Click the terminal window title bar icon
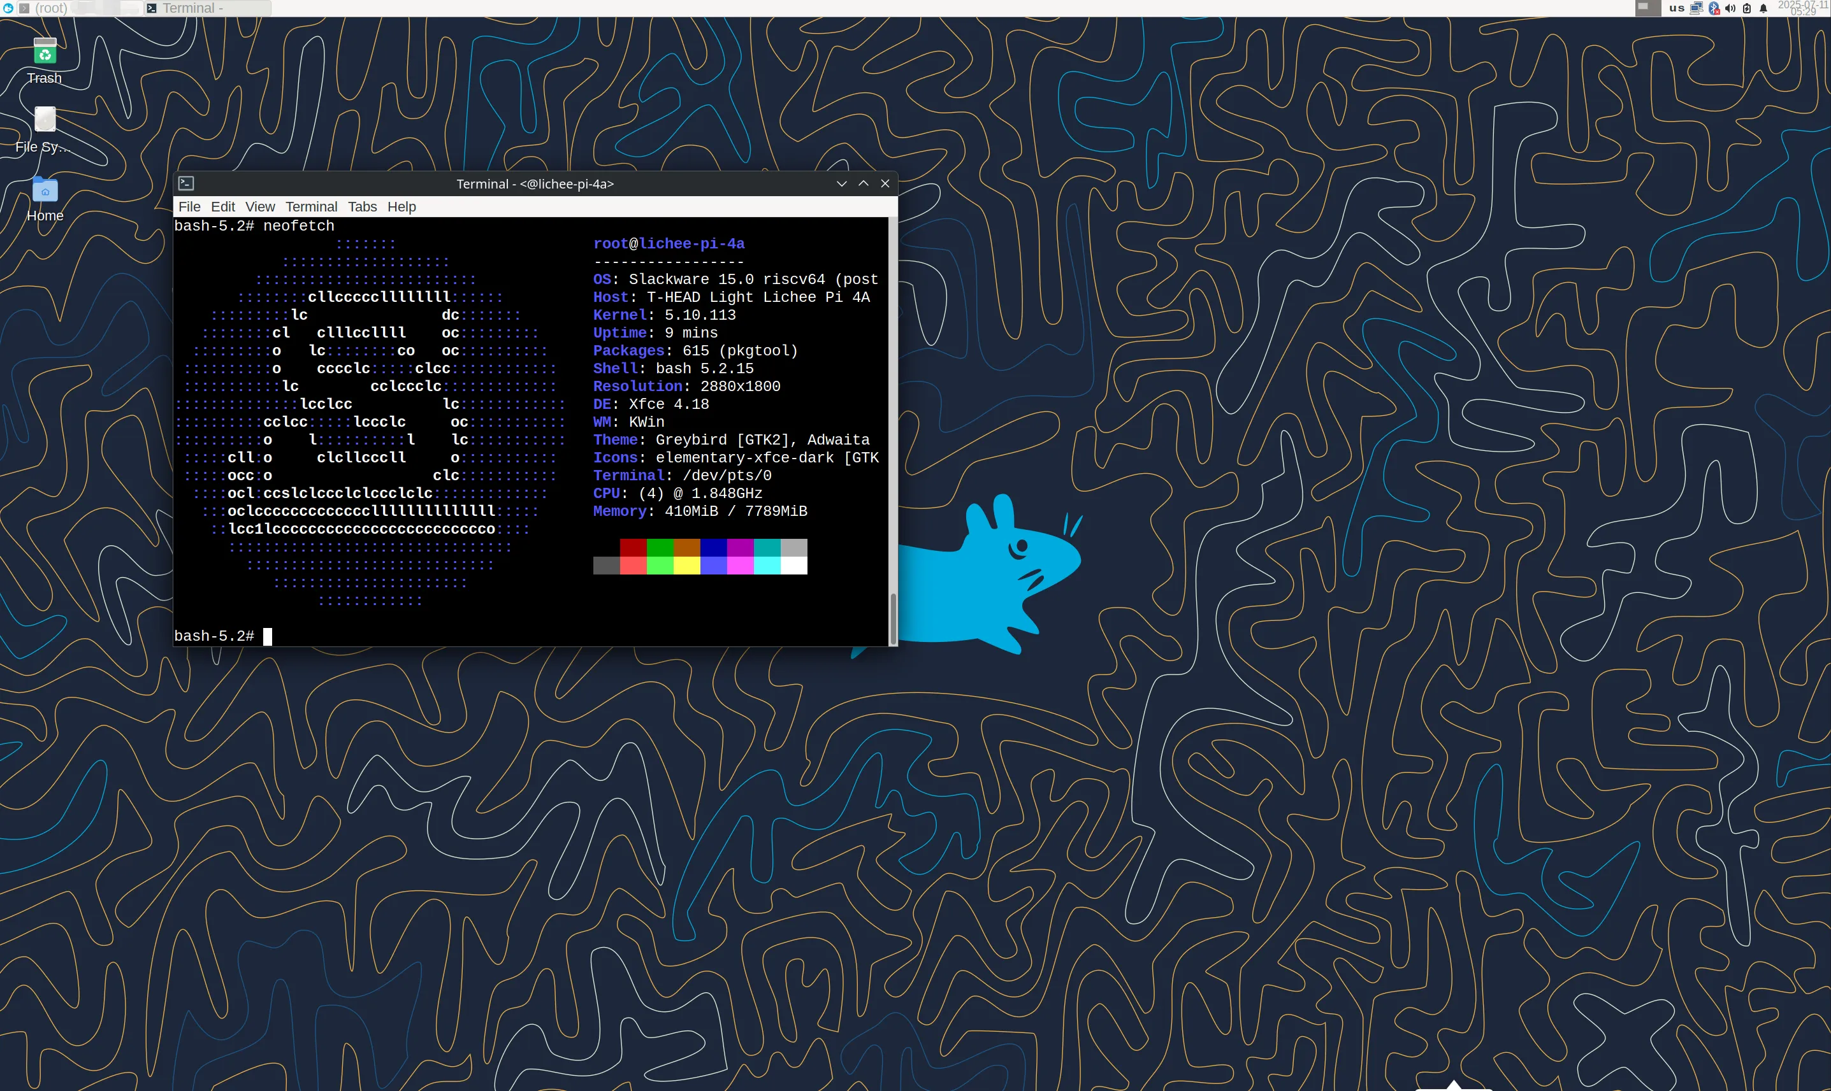The height and width of the screenshot is (1091, 1831). (186, 183)
